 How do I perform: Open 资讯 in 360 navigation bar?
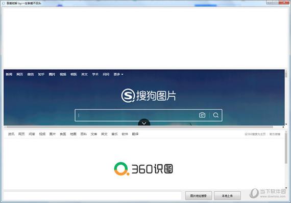coord(11,134)
